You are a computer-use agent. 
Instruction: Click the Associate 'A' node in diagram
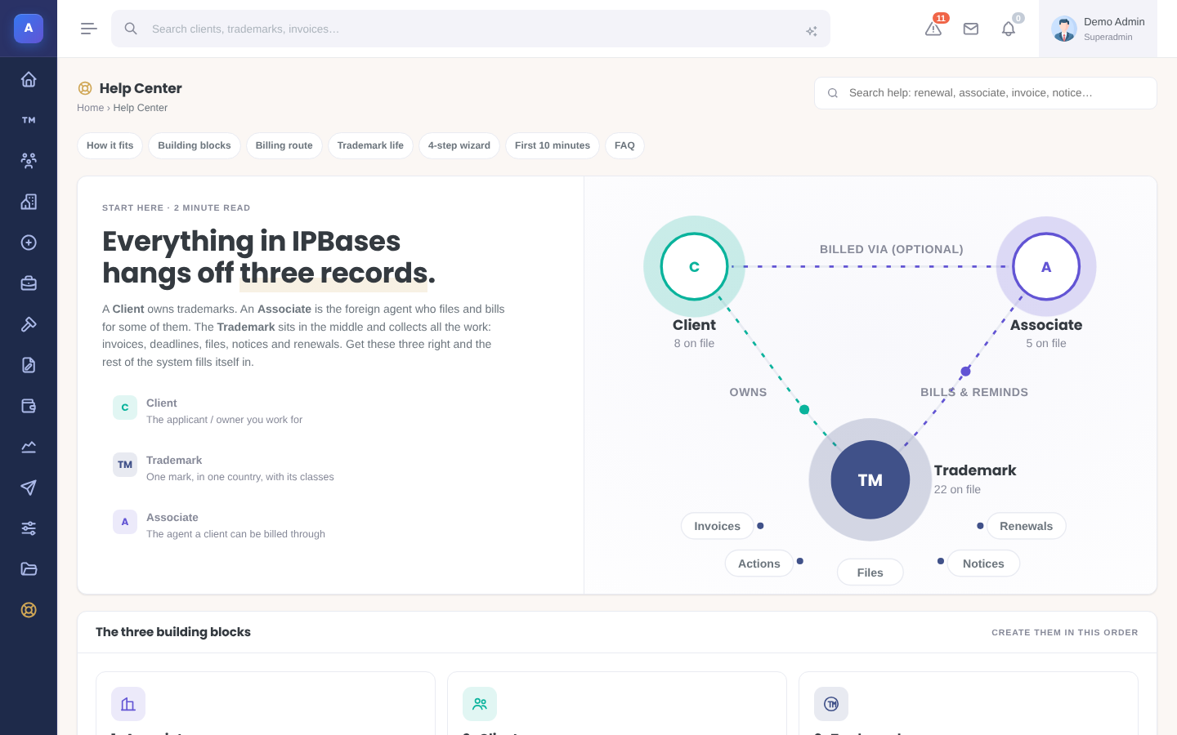[1046, 266]
